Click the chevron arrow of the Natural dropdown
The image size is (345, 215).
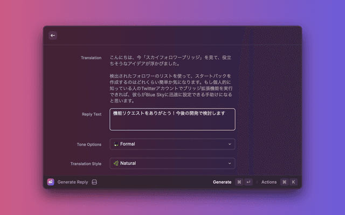coord(230,163)
